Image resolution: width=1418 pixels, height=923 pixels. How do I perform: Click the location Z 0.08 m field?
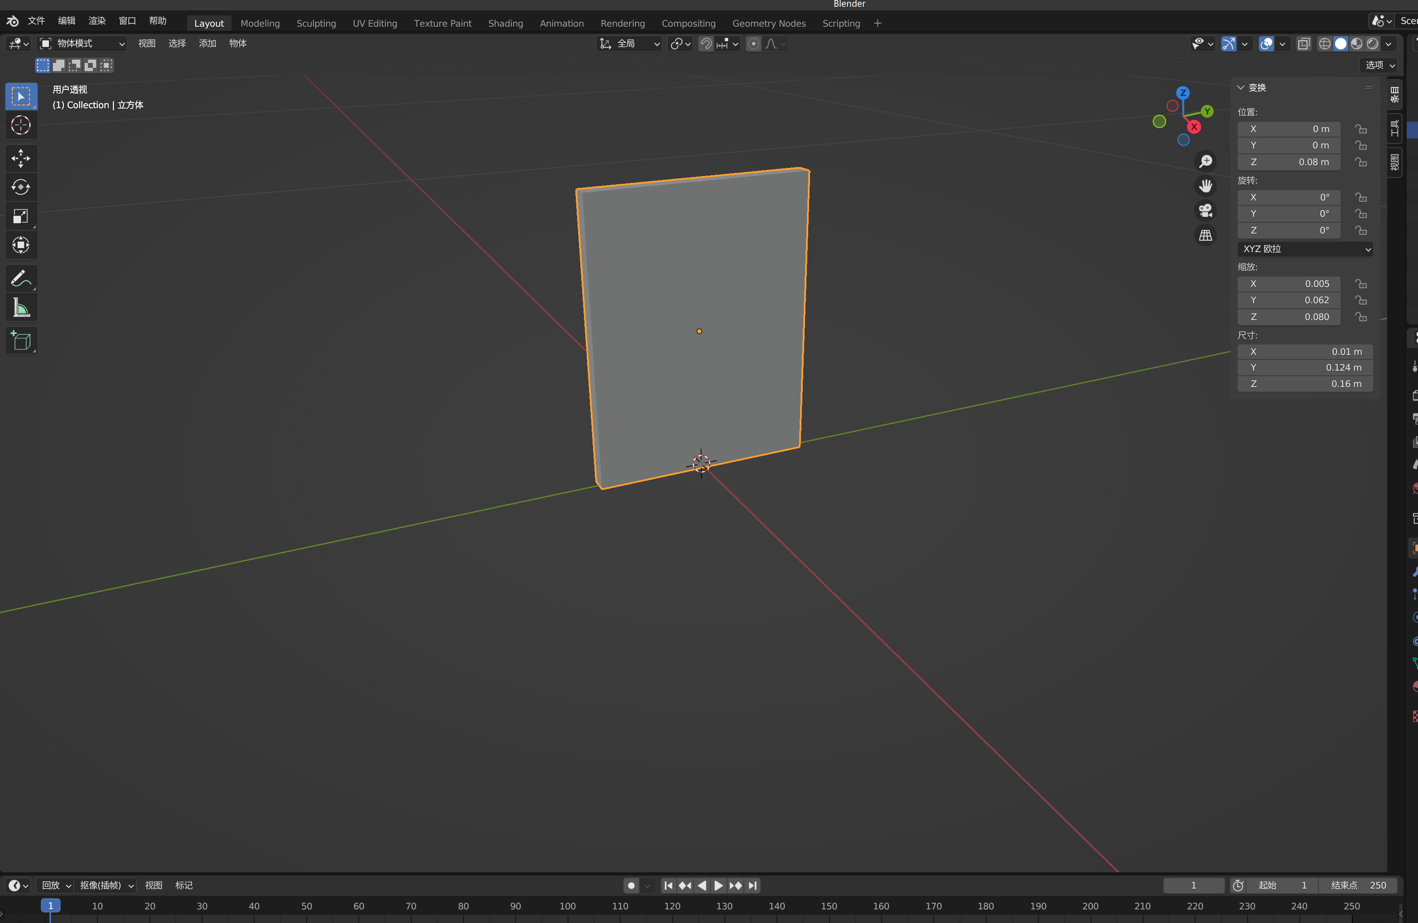point(1289,162)
